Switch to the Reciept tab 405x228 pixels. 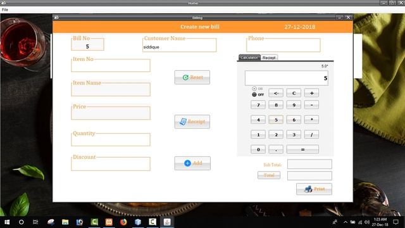(x=269, y=58)
